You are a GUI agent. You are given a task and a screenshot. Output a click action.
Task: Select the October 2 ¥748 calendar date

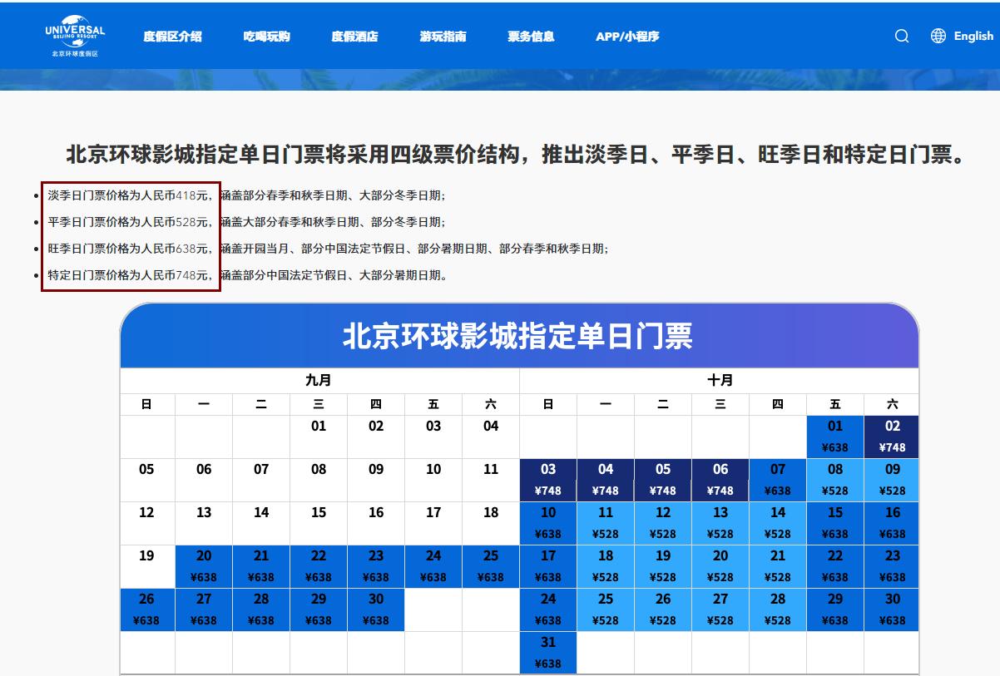[x=892, y=435]
